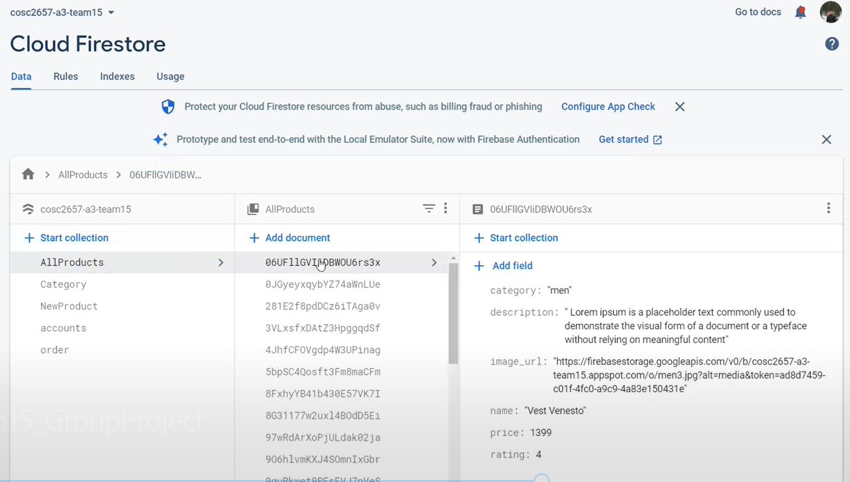This screenshot has width=850, height=482.
Task: Dismiss the App Check banner
Action: [x=680, y=106]
